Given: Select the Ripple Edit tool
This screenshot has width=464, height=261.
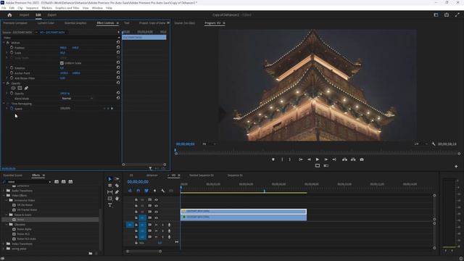Looking at the screenshot, I should tap(109, 186).
